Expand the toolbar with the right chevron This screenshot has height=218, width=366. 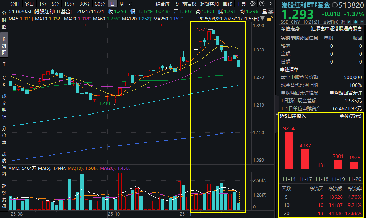point(269,4)
